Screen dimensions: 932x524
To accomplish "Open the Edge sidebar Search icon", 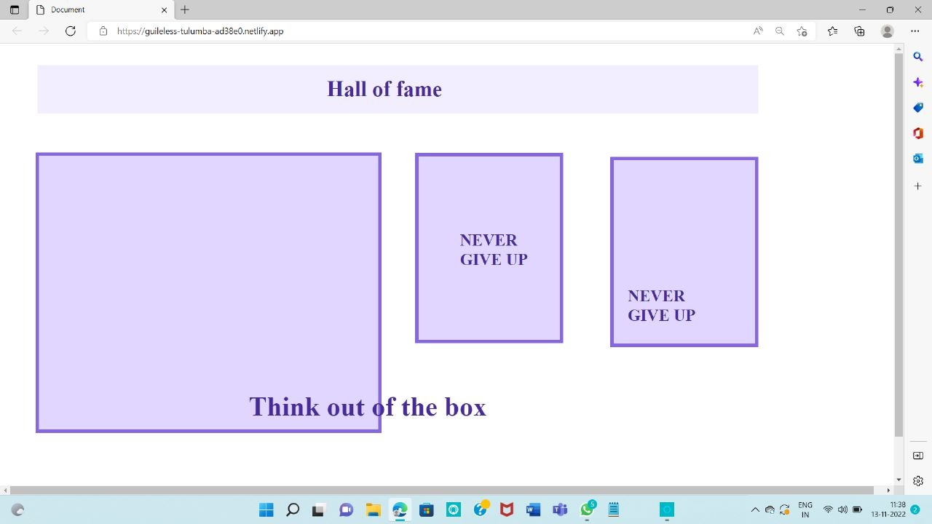I will coord(918,57).
